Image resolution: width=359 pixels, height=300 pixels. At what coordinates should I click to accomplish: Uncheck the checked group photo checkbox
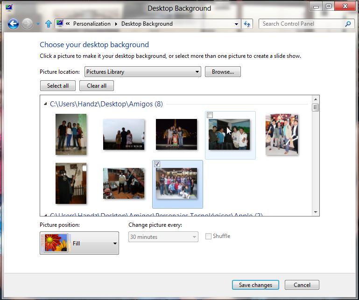157,164
